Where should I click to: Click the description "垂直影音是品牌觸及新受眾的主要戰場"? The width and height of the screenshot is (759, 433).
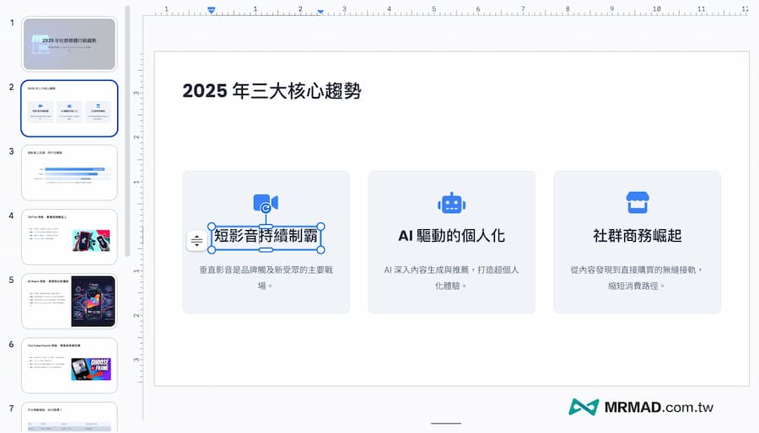coord(266,277)
